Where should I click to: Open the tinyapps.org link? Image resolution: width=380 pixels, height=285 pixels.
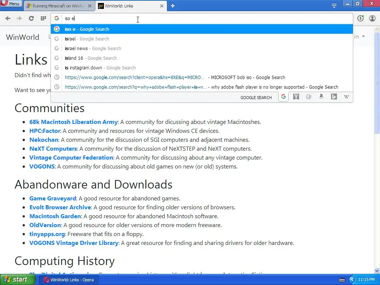47,234
